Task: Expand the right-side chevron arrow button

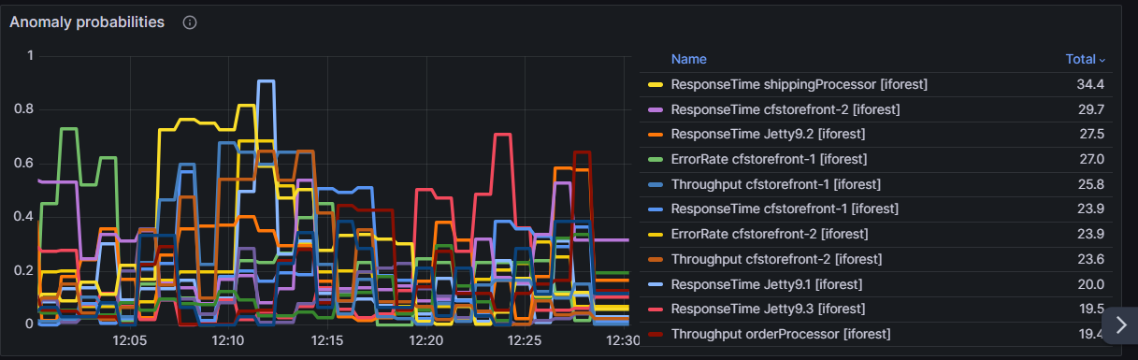Action: [1121, 324]
